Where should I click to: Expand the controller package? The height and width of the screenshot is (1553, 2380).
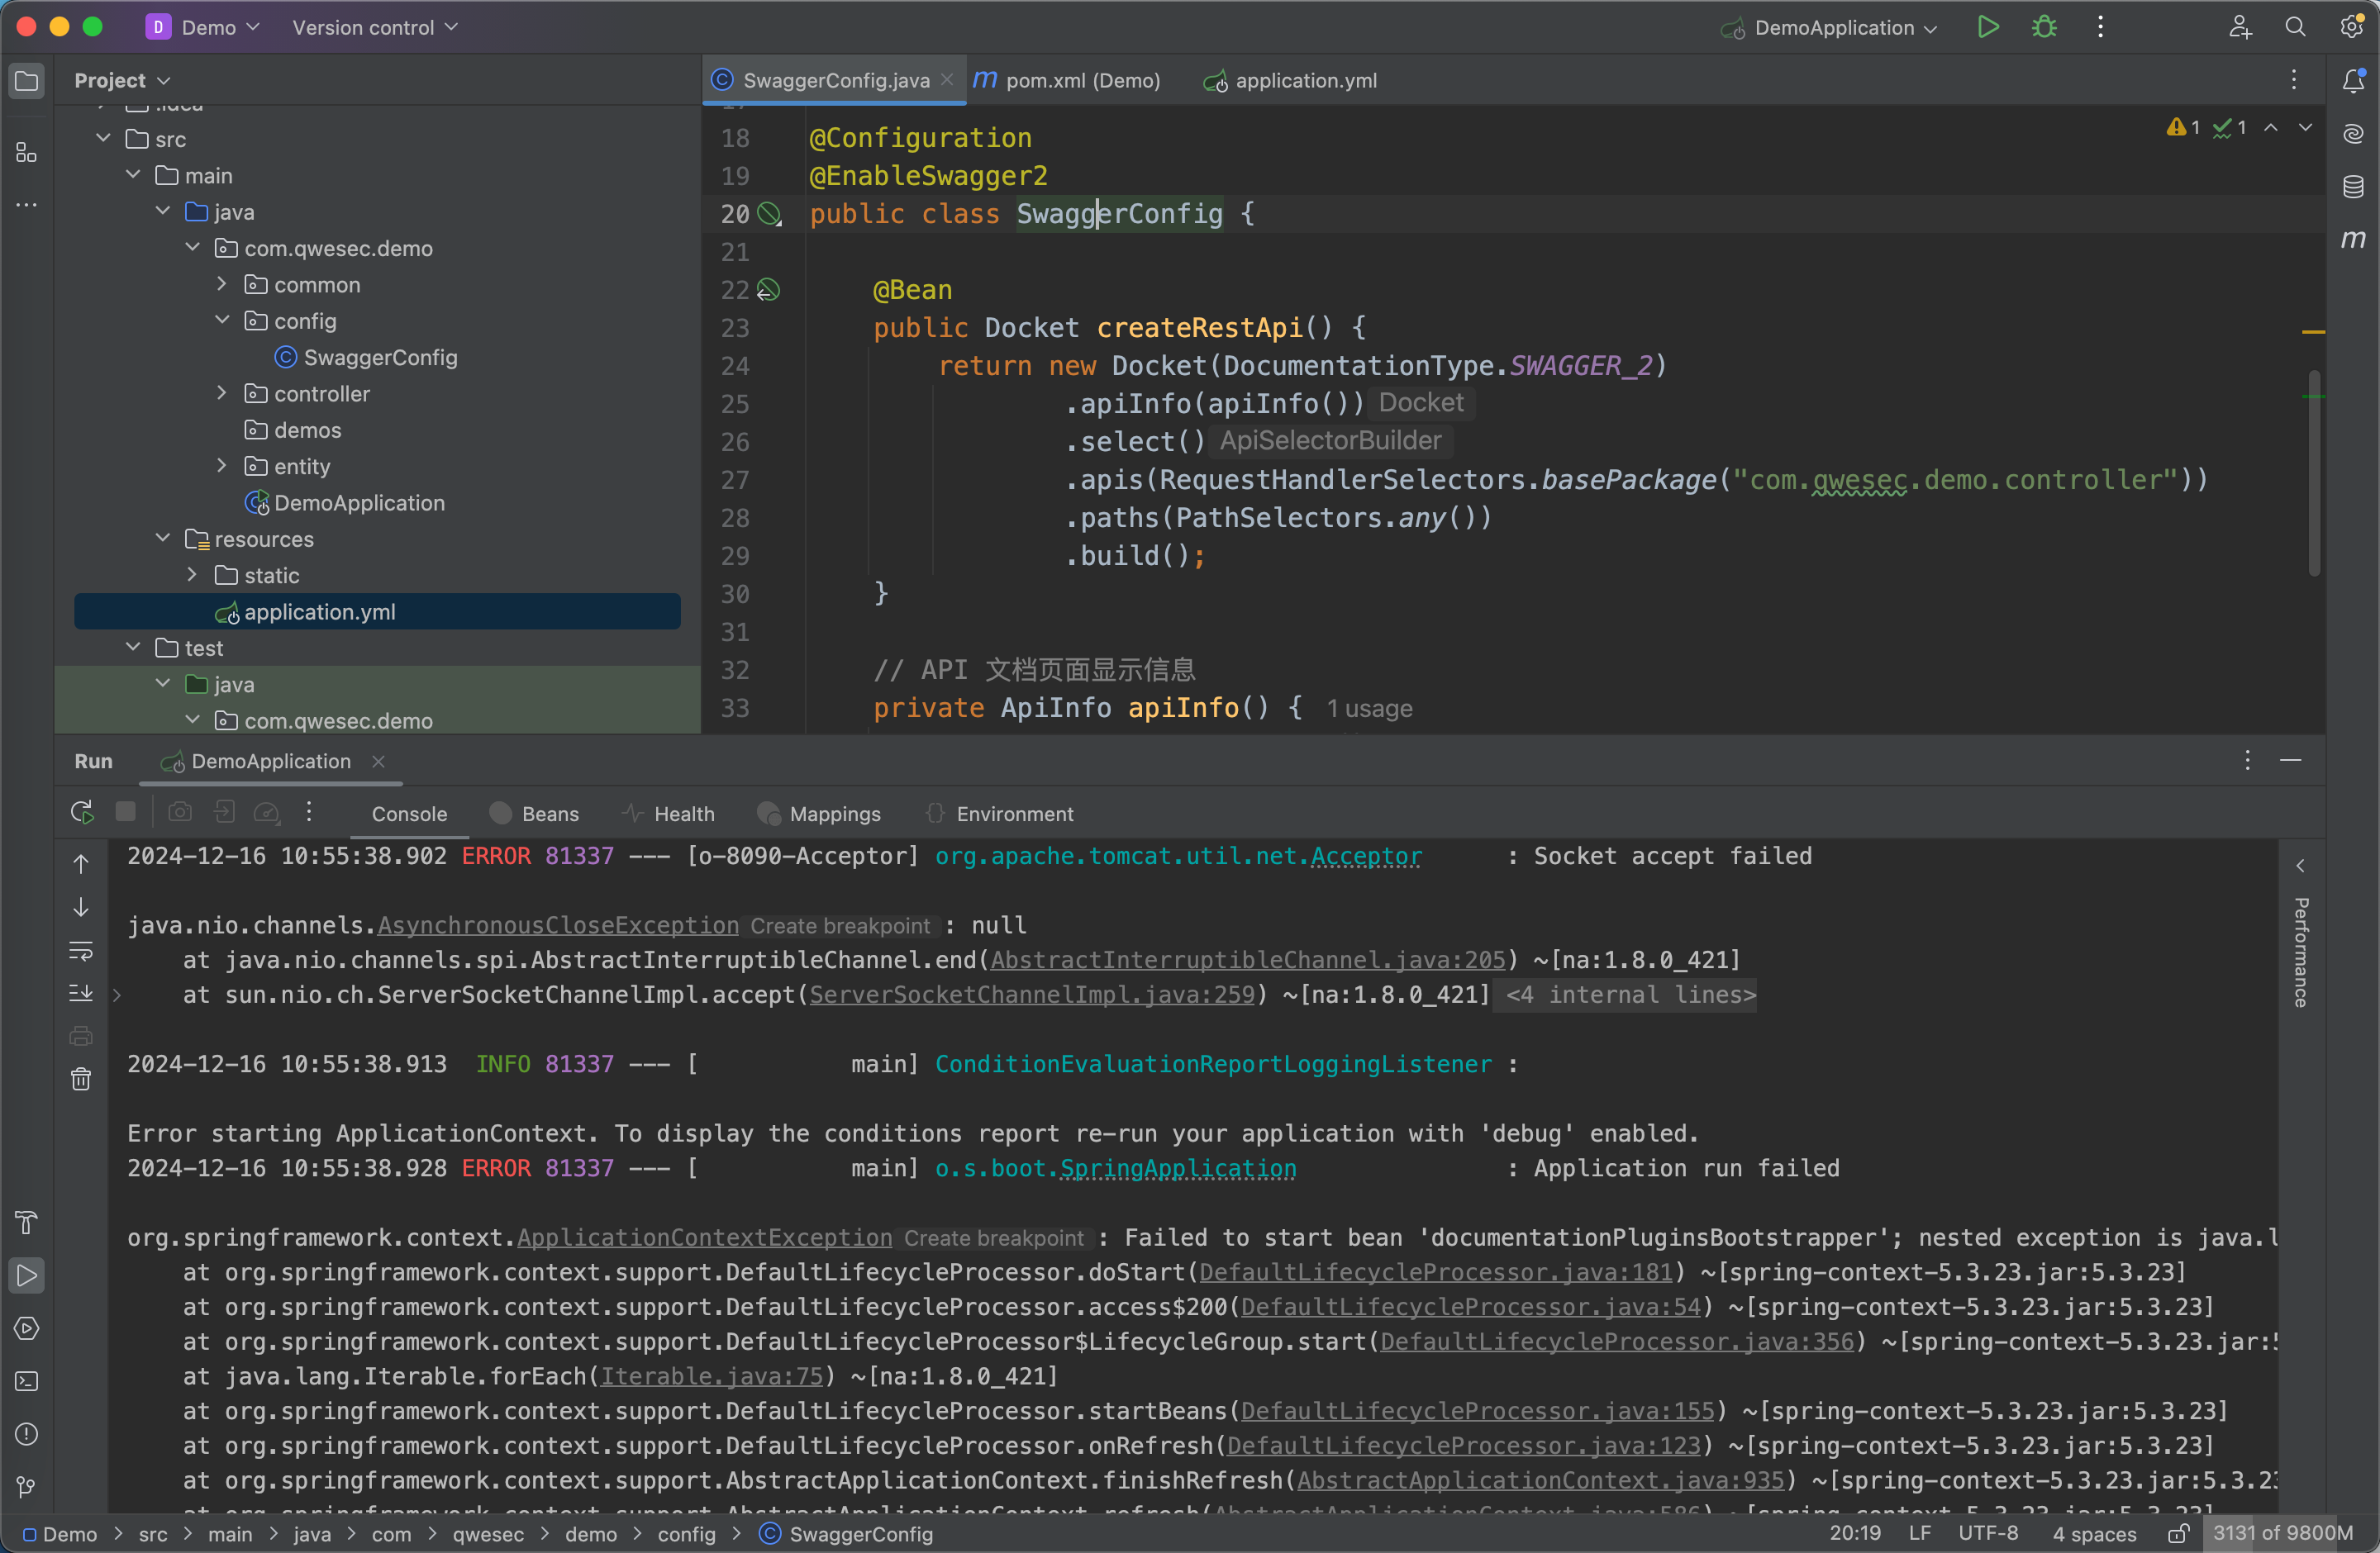click(222, 394)
